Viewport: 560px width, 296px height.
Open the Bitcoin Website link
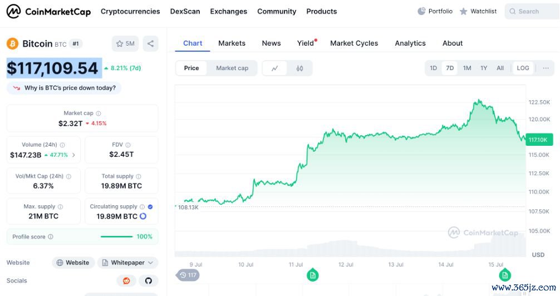pos(73,263)
